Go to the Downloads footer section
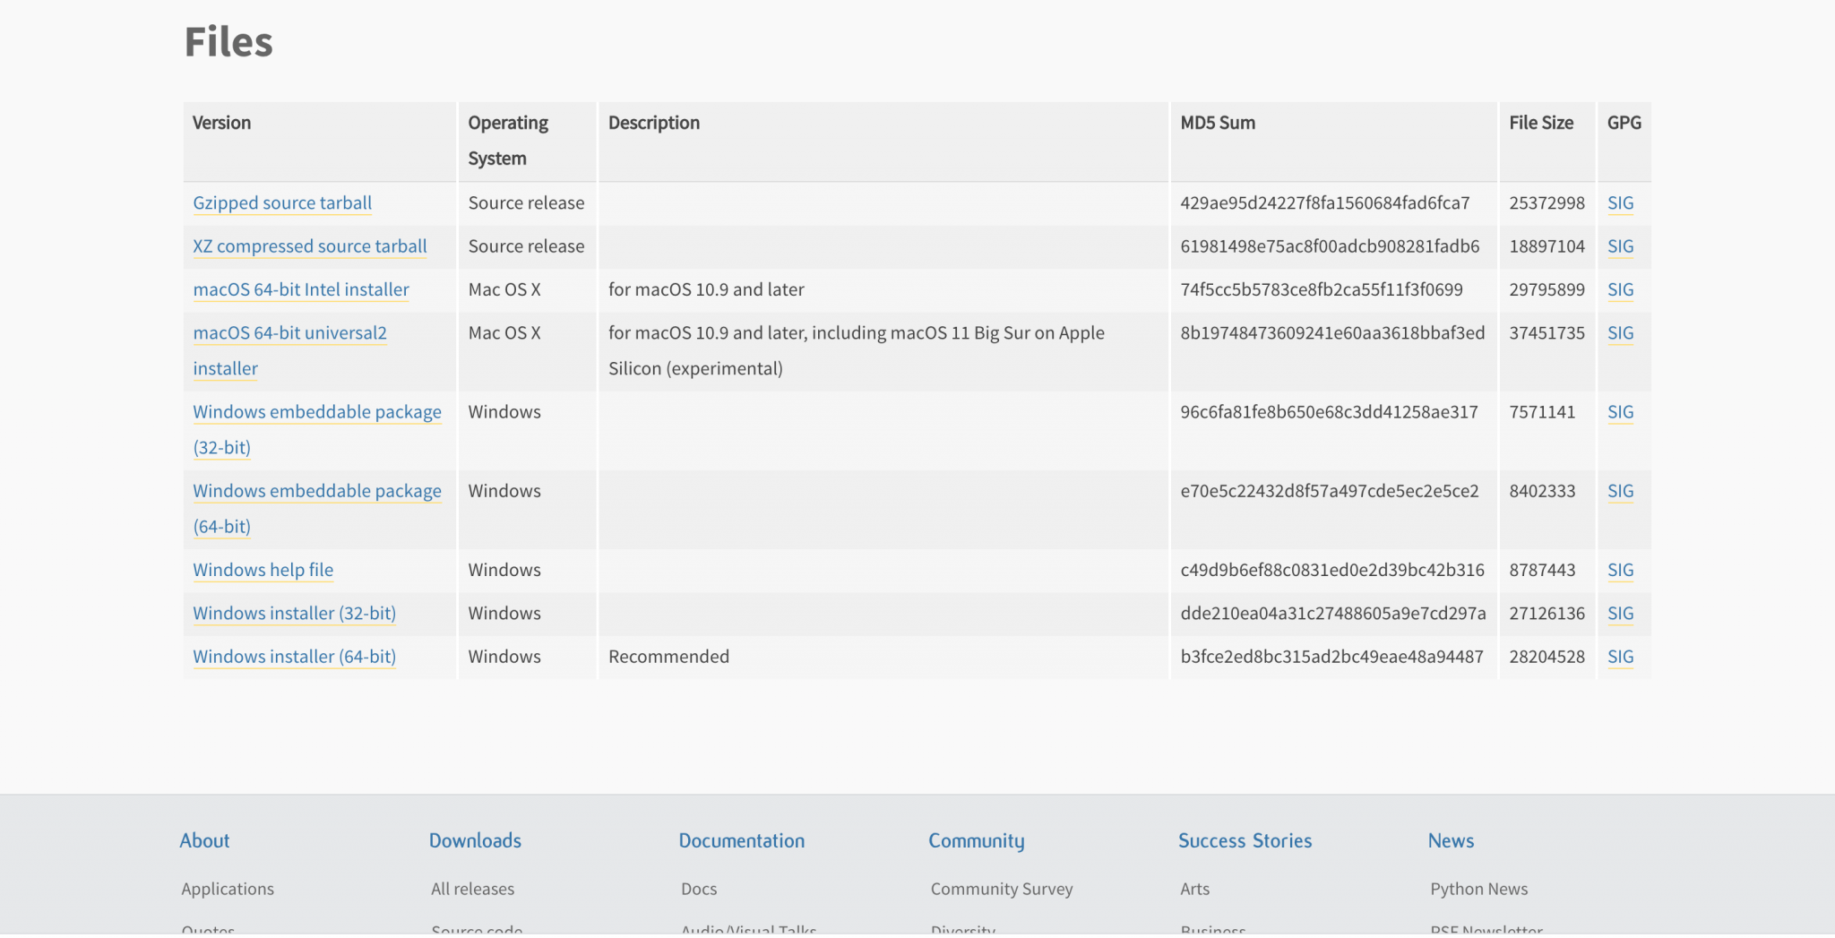This screenshot has height=938, width=1835. click(x=475, y=840)
